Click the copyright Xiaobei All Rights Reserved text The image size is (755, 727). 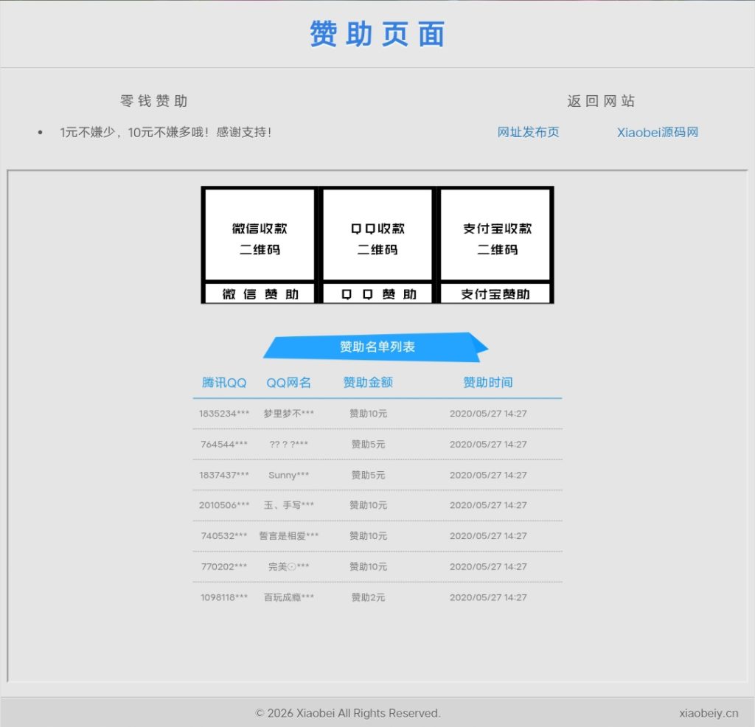pos(348,713)
